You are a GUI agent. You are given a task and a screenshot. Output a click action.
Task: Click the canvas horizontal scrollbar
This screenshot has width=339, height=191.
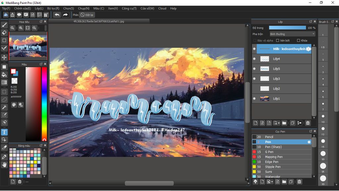point(149,183)
